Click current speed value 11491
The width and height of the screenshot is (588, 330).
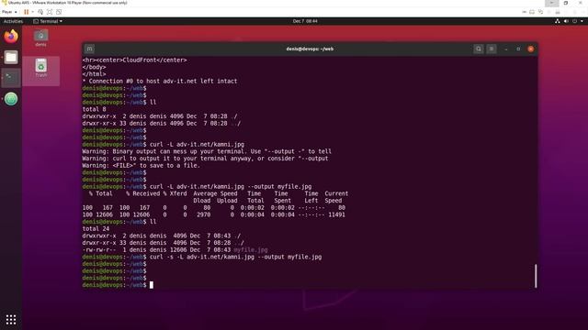coord(336,214)
